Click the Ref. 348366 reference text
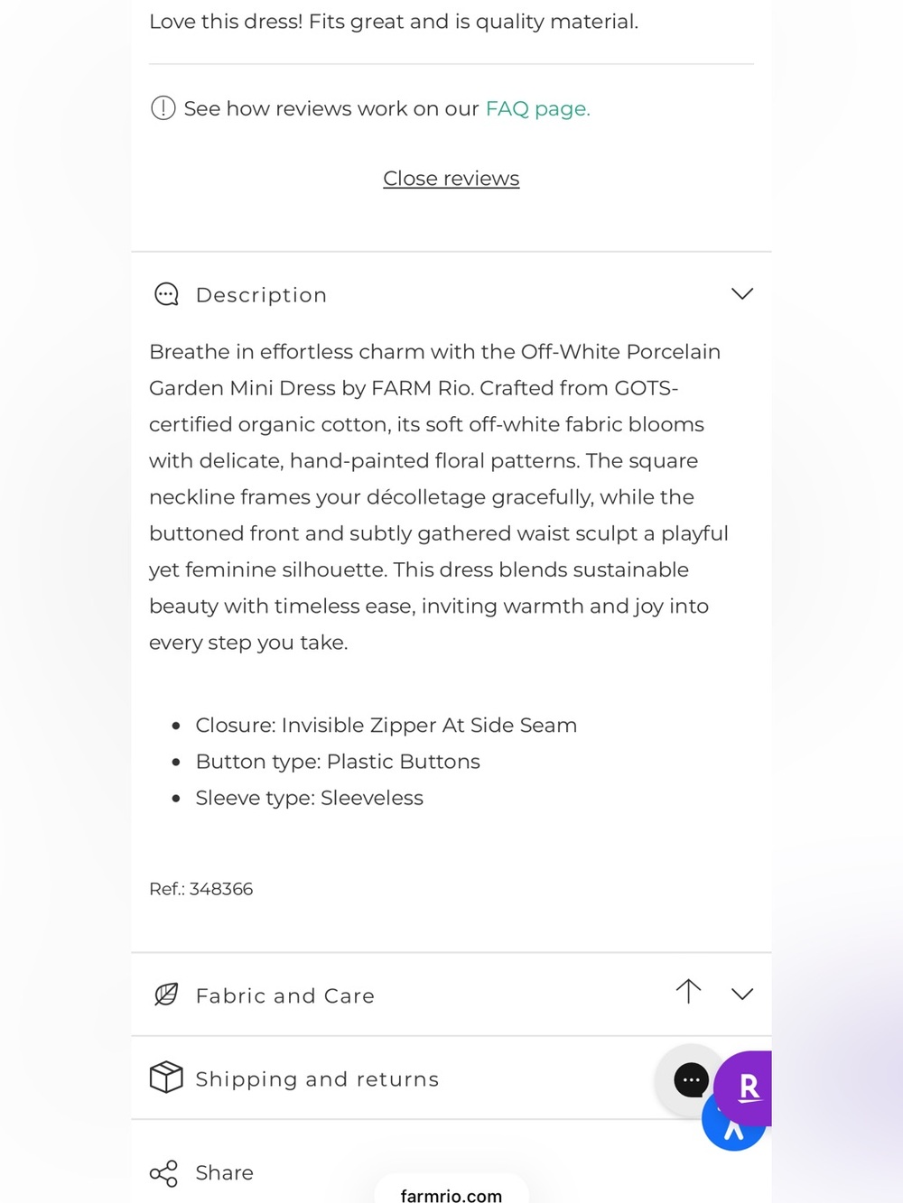The image size is (903, 1203). pyautogui.click(x=201, y=889)
